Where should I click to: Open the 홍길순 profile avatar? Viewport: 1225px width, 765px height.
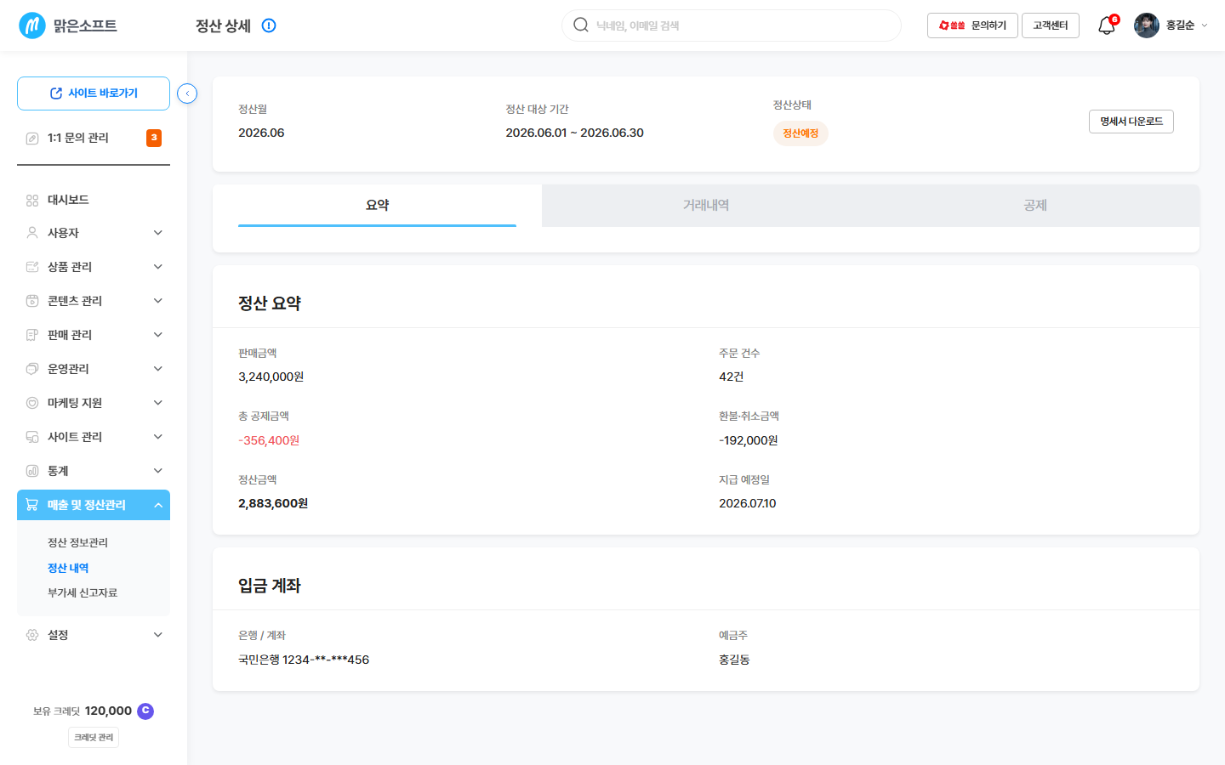pyautogui.click(x=1147, y=25)
